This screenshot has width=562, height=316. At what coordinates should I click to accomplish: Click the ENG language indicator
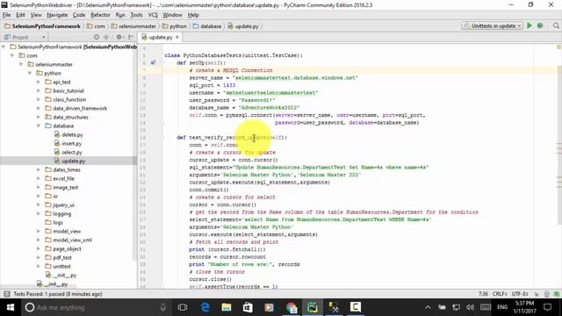[x=502, y=307]
